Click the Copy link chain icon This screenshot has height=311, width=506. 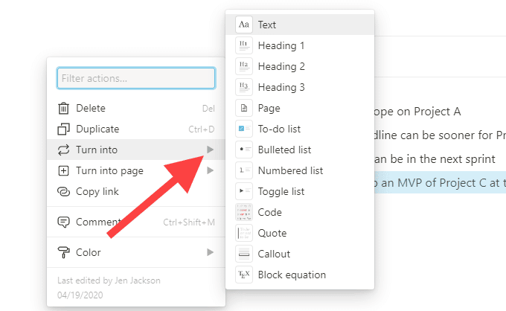click(63, 192)
